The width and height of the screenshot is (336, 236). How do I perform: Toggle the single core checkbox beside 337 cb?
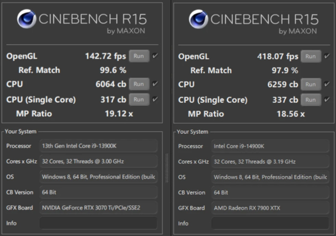point(327,100)
